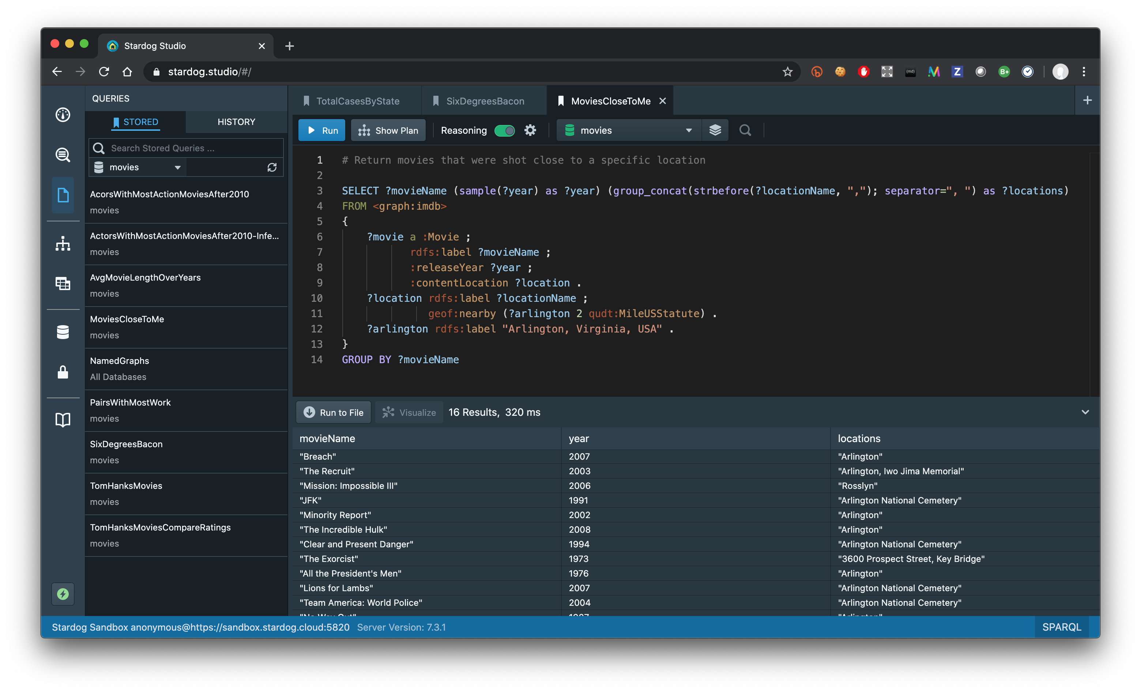Toggle Reasoning off for the query
Viewport: 1141px width, 692px height.
pyautogui.click(x=505, y=130)
